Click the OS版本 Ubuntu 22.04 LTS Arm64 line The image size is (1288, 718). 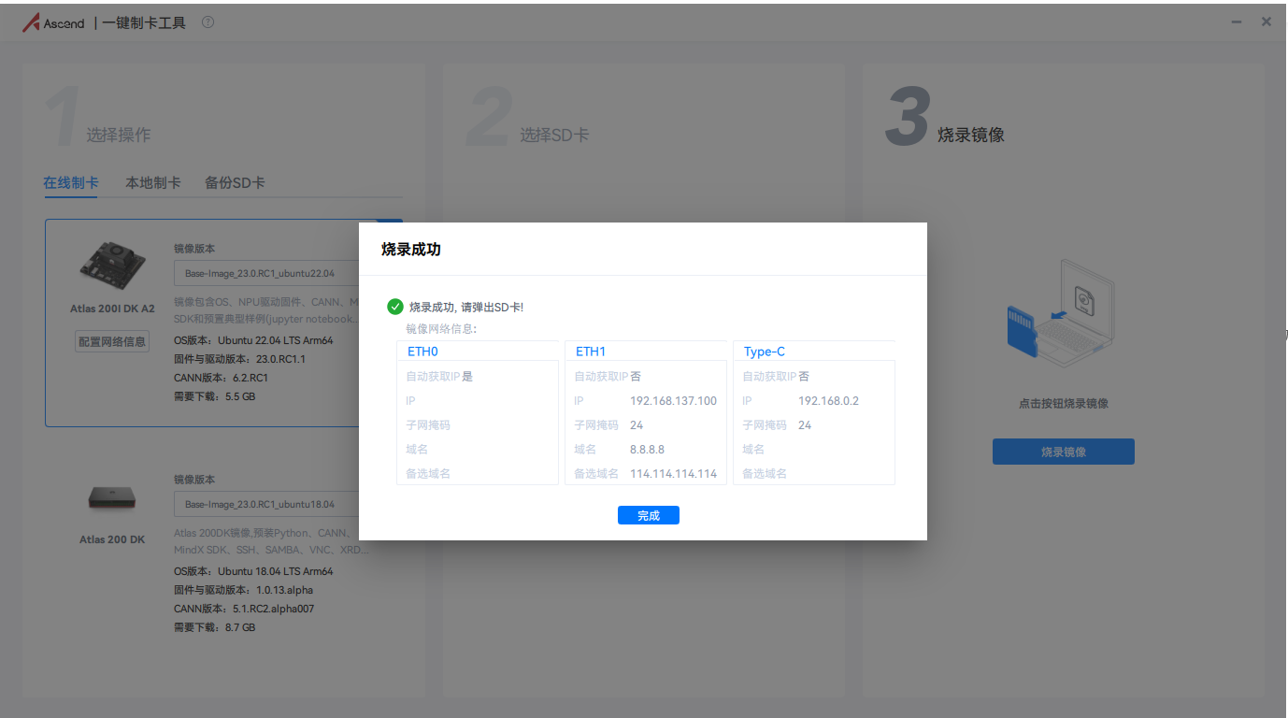(253, 340)
